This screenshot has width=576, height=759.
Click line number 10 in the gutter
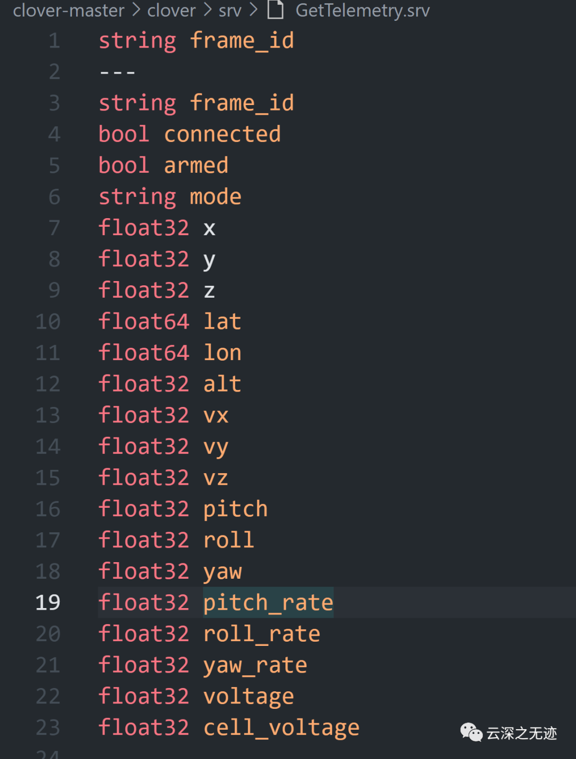pos(48,322)
